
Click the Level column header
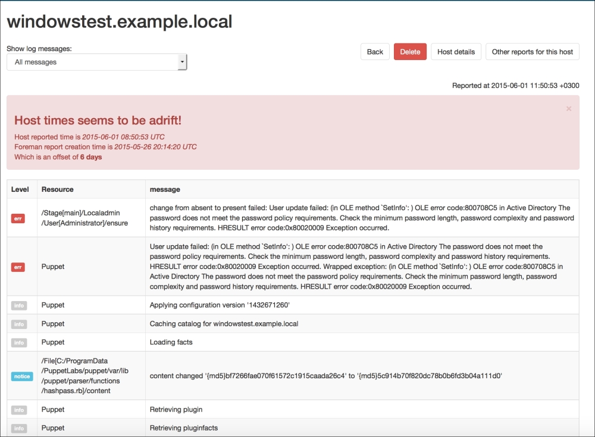20,189
